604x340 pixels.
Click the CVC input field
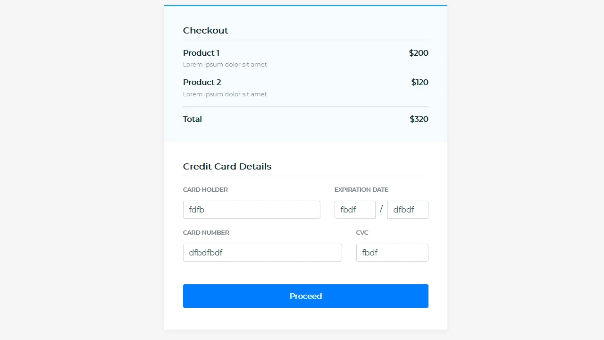pyautogui.click(x=392, y=253)
